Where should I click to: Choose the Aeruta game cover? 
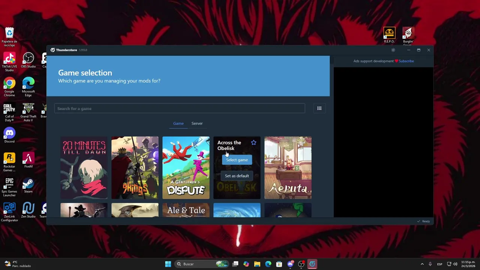point(288,168)
